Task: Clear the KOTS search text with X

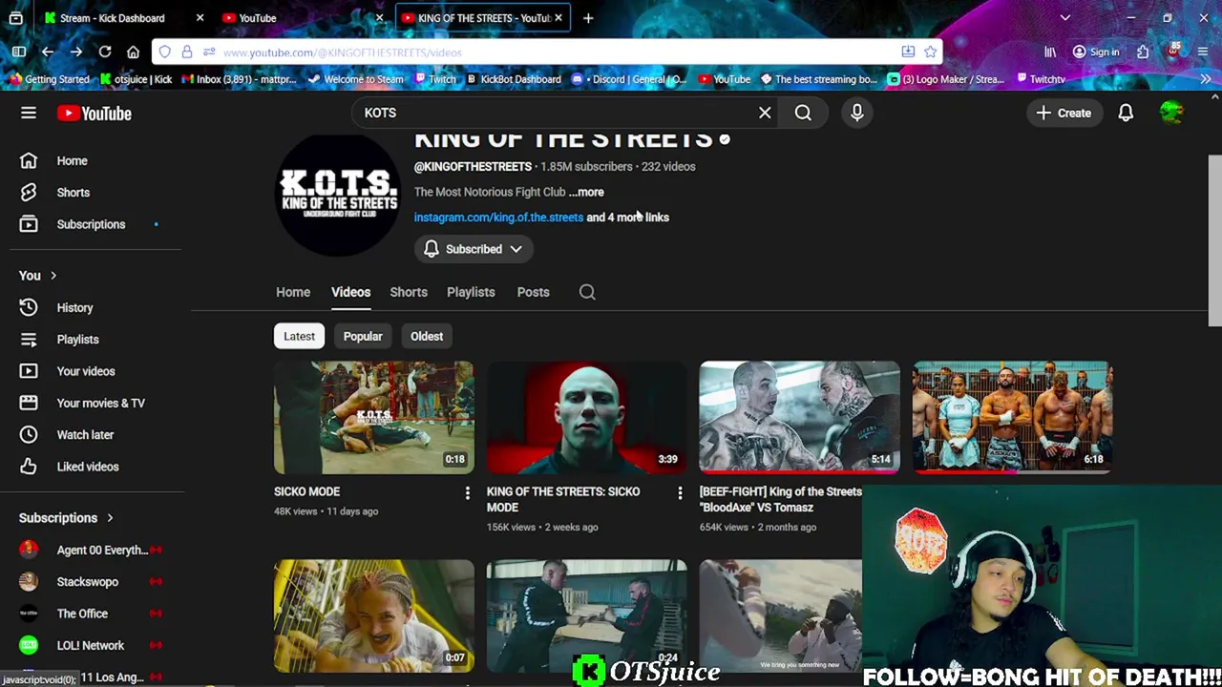Action: pyautogui.click(x=765, y=113)
